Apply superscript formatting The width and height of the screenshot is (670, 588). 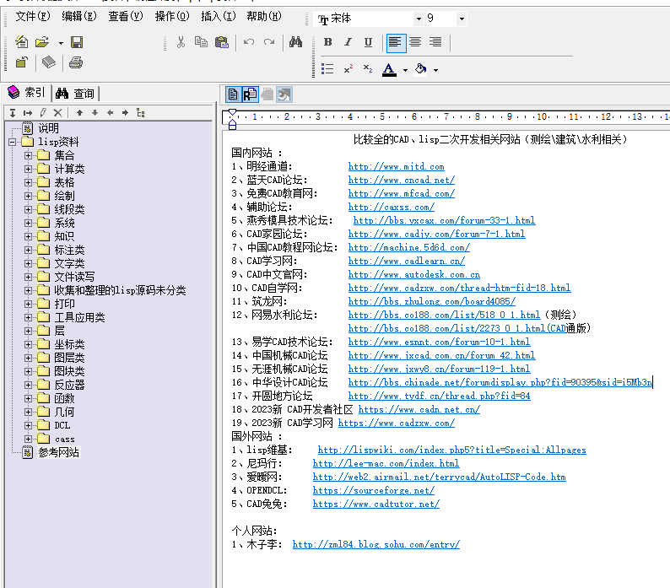click(x=349, y=69)
